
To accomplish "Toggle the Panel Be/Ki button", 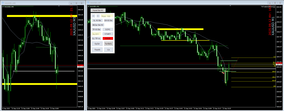I will (97, 10).
